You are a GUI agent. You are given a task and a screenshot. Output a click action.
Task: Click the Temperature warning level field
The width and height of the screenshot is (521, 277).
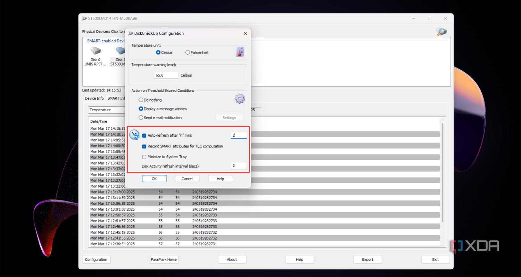coord(166,75)
